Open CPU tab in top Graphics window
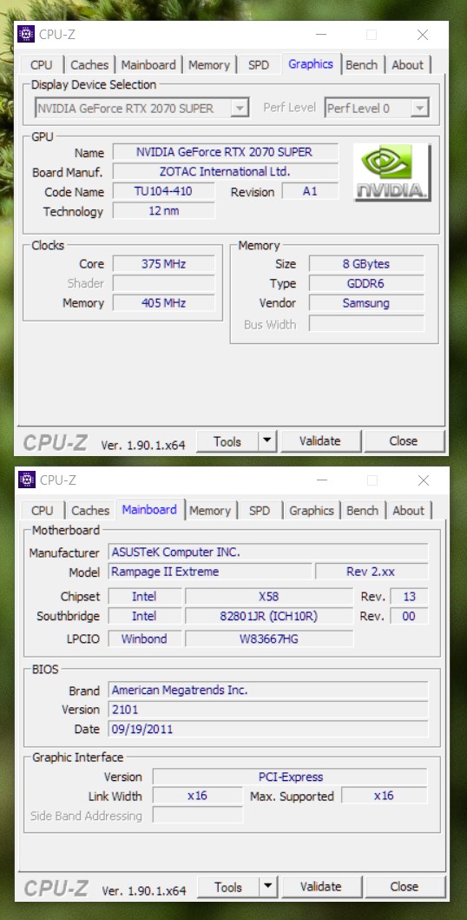The image size is (467, 920). [41, 65]
